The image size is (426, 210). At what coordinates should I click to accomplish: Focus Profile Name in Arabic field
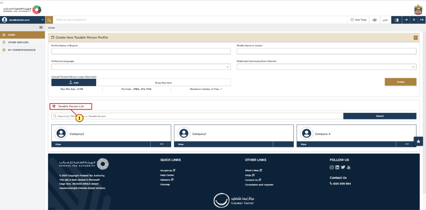pos(326,51)
